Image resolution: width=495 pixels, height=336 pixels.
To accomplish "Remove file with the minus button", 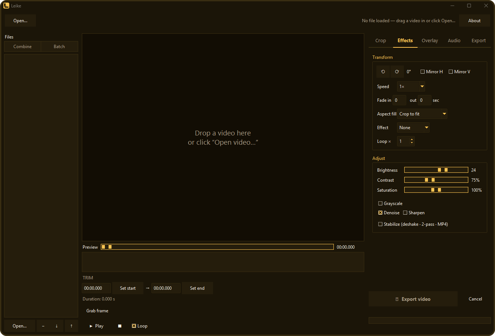I will [x=43, y=326].
